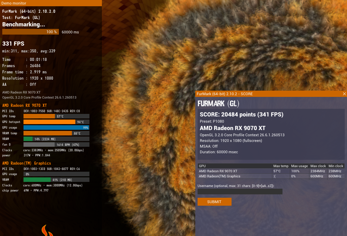Click the VRAM temp 88°C bar

[x=56, y=133]
